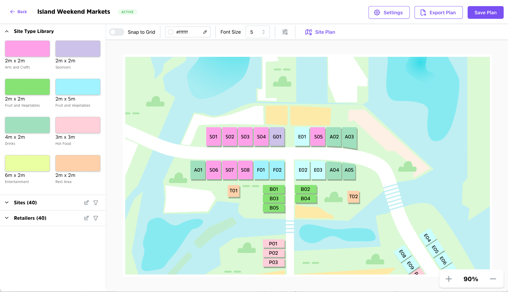Open the Settings button
Image resolution: width=508 pixels, height=292 pixels.
(389, 13)
